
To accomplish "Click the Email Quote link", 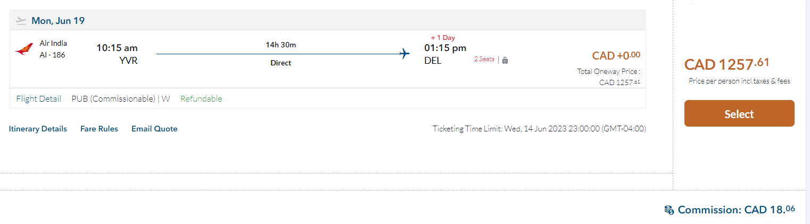I will (154, 129).
